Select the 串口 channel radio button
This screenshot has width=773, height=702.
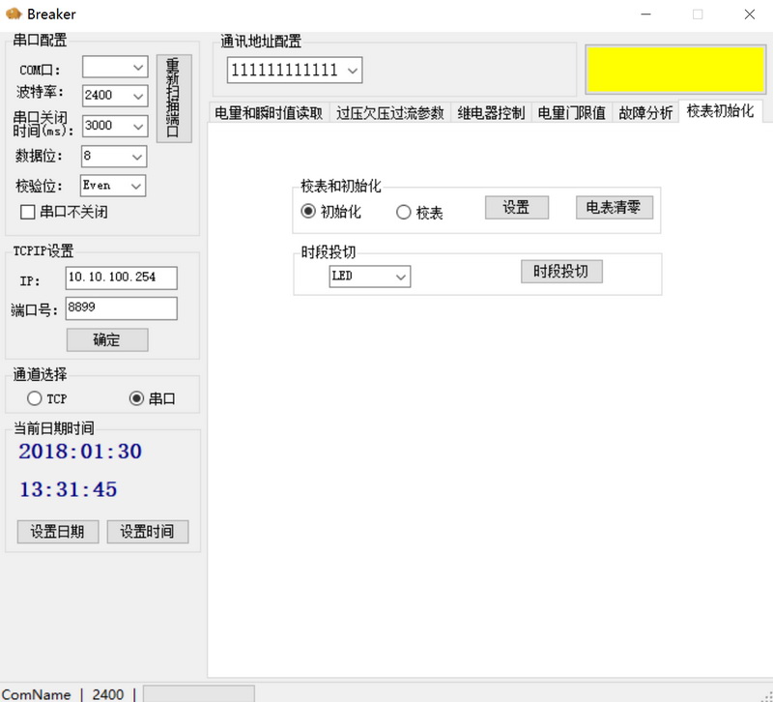pos(136,398)
